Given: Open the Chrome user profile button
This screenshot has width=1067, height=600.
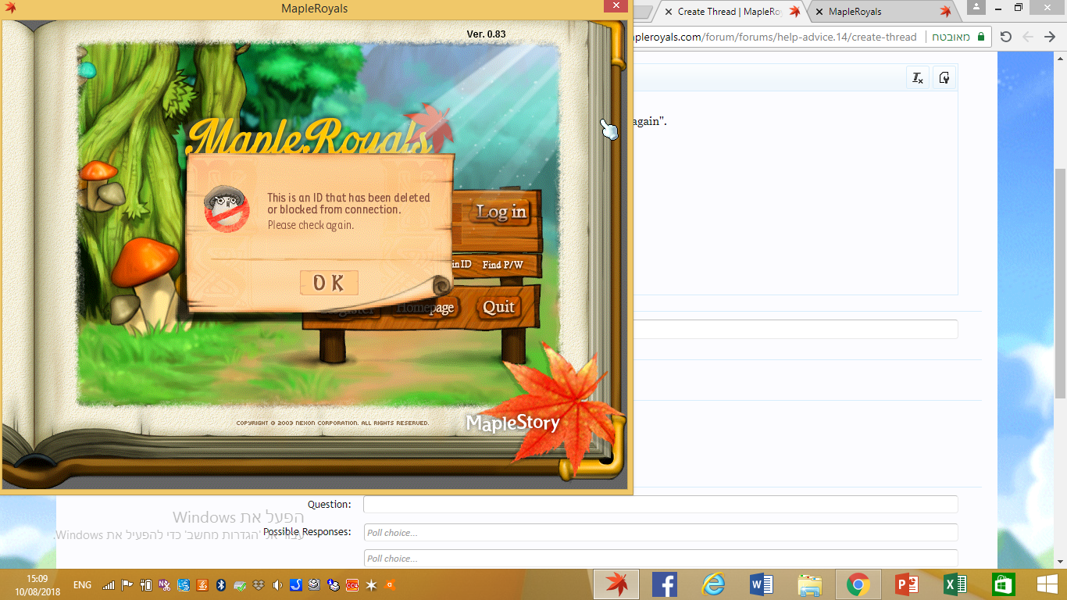Looking at the screenshot, I should click(976, 7).
